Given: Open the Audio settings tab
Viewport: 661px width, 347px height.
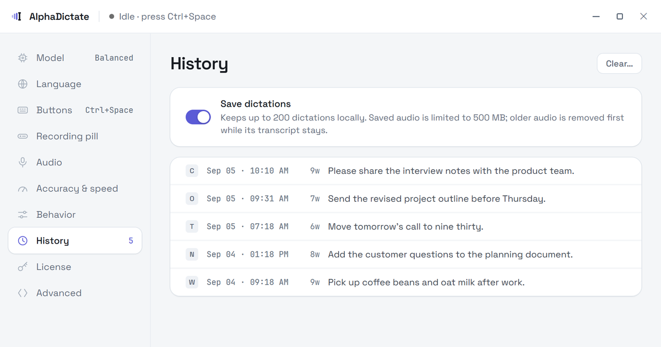Looking at the screenshot, I should click(x=75, y=162).
